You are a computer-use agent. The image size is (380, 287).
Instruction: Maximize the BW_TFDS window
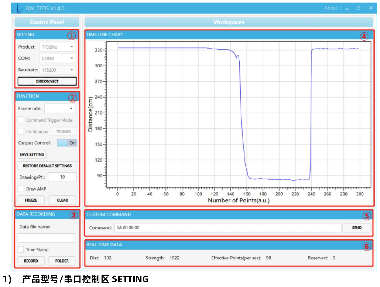pyautogui.click(x=359, y=8)
